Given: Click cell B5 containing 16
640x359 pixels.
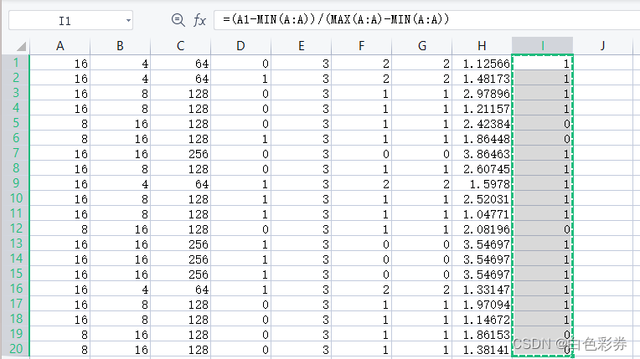Looking at the screenshot, I should pos(120,123).
